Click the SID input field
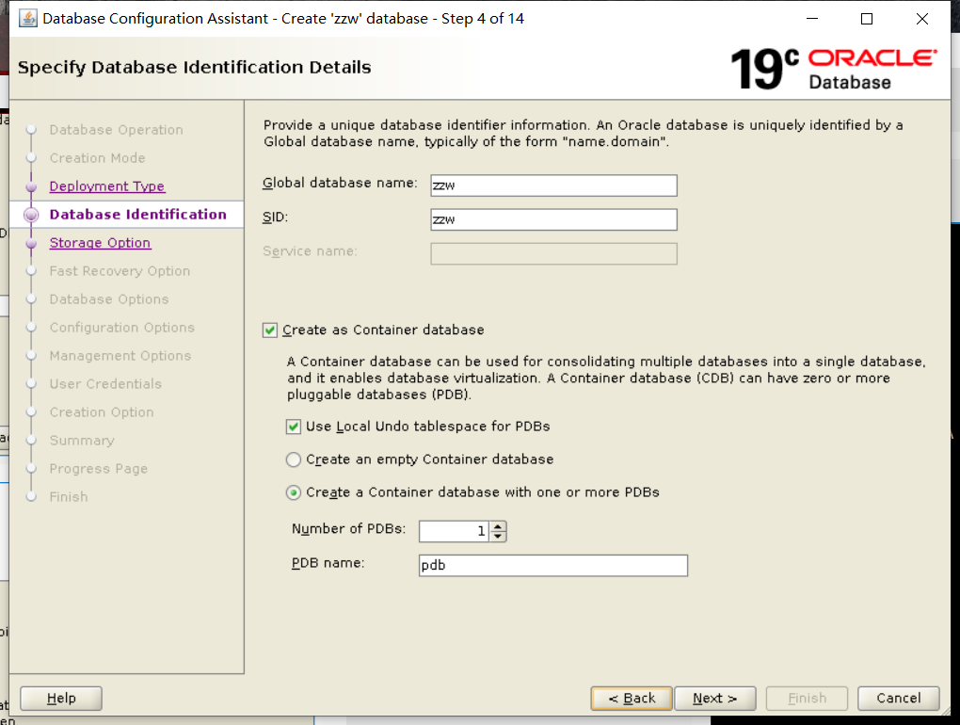 tap(553, 219)
